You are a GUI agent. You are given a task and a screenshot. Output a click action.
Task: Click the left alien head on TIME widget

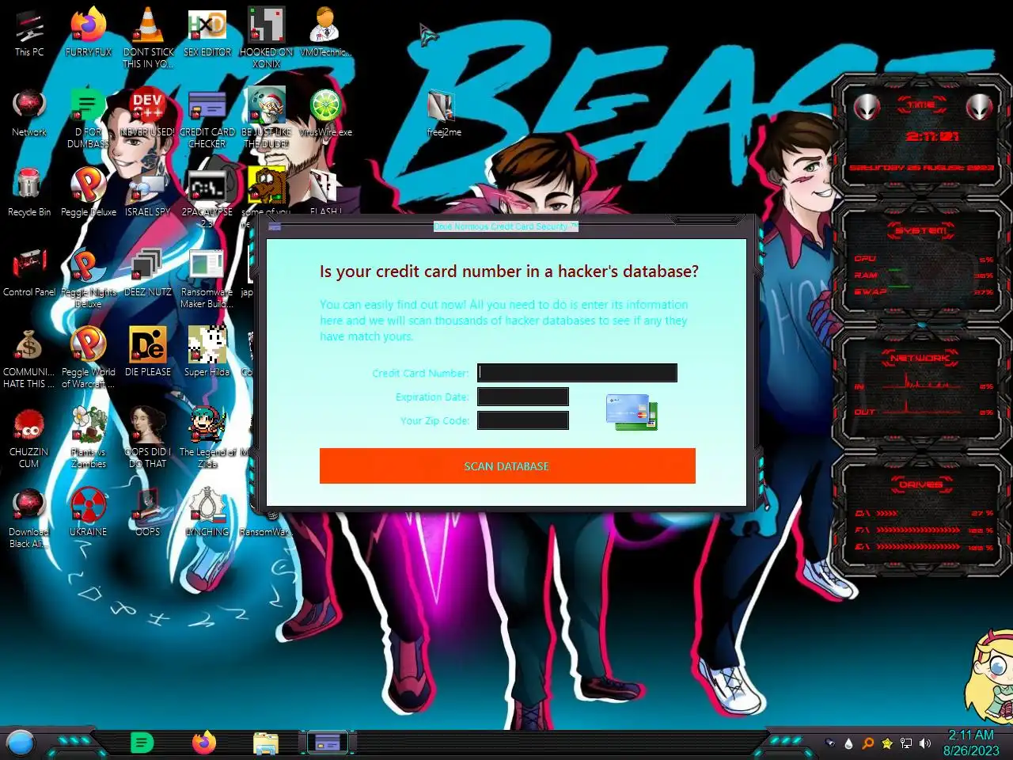(867, 106)
